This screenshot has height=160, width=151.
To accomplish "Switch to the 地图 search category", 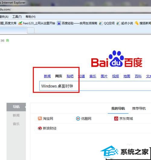I will click(127, 76).
